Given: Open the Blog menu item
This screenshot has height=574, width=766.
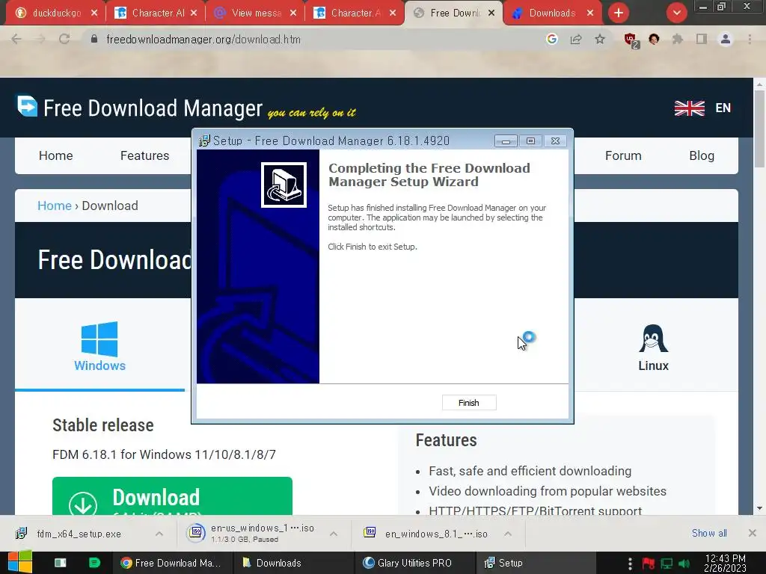Looking at the screenshot, I should coord(702,155).
